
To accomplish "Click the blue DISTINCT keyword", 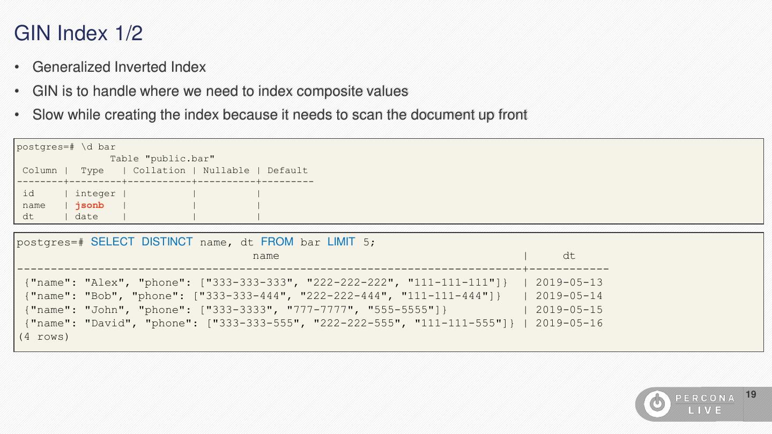I will pyautogui.click(x=167, y=242).
